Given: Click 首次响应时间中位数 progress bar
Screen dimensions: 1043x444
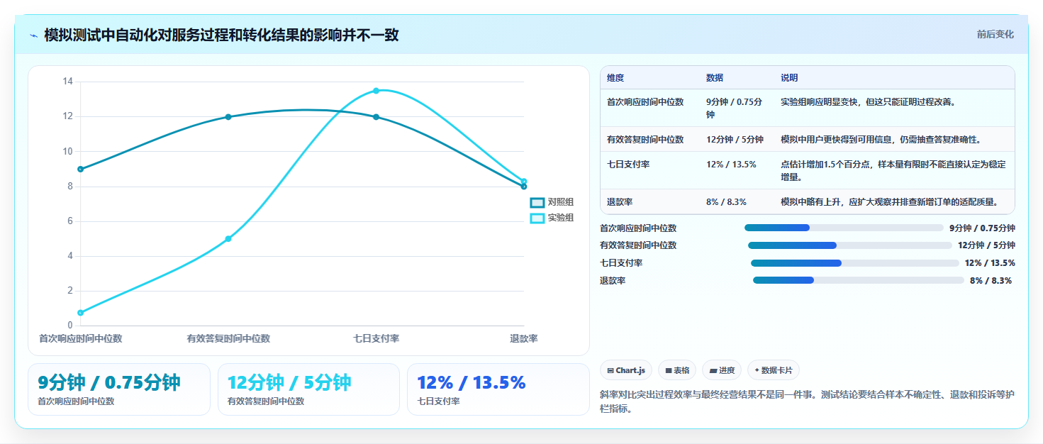Looking at the screenshot, I should (x=844, y=228).
